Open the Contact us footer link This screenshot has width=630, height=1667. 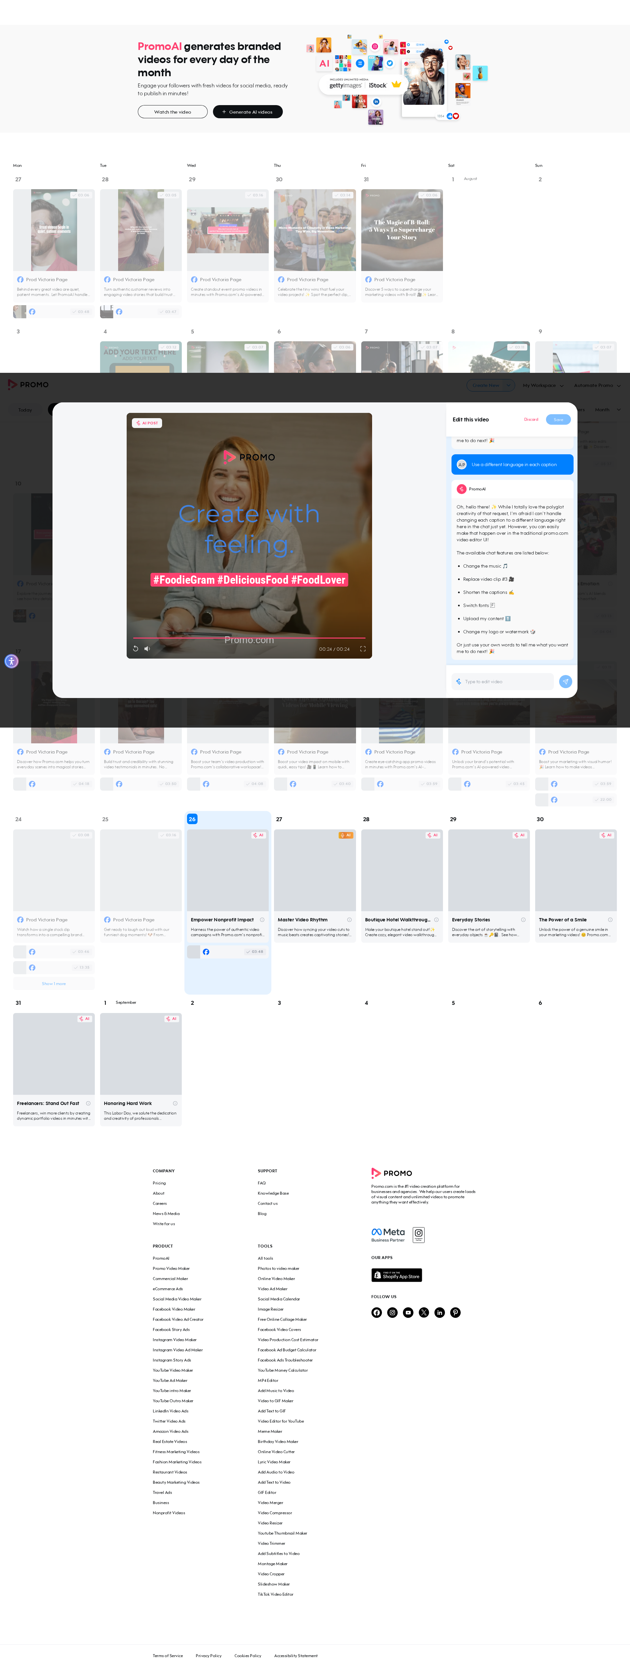coord(267,1204)
